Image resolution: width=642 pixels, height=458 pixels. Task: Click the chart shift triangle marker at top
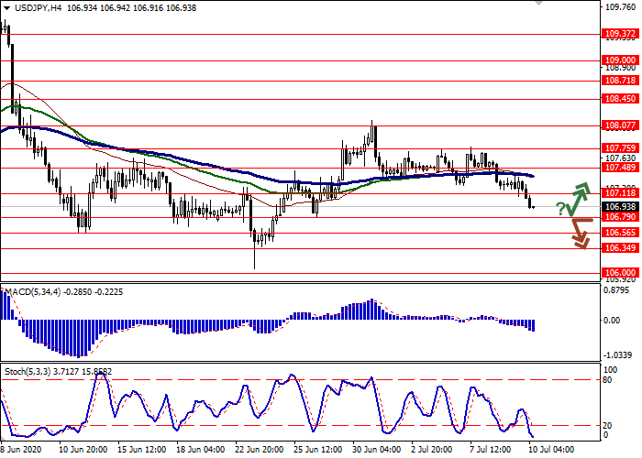coord(537,5)
